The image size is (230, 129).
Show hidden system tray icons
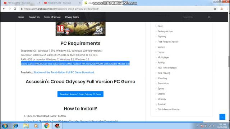click(x=197, y=126)
